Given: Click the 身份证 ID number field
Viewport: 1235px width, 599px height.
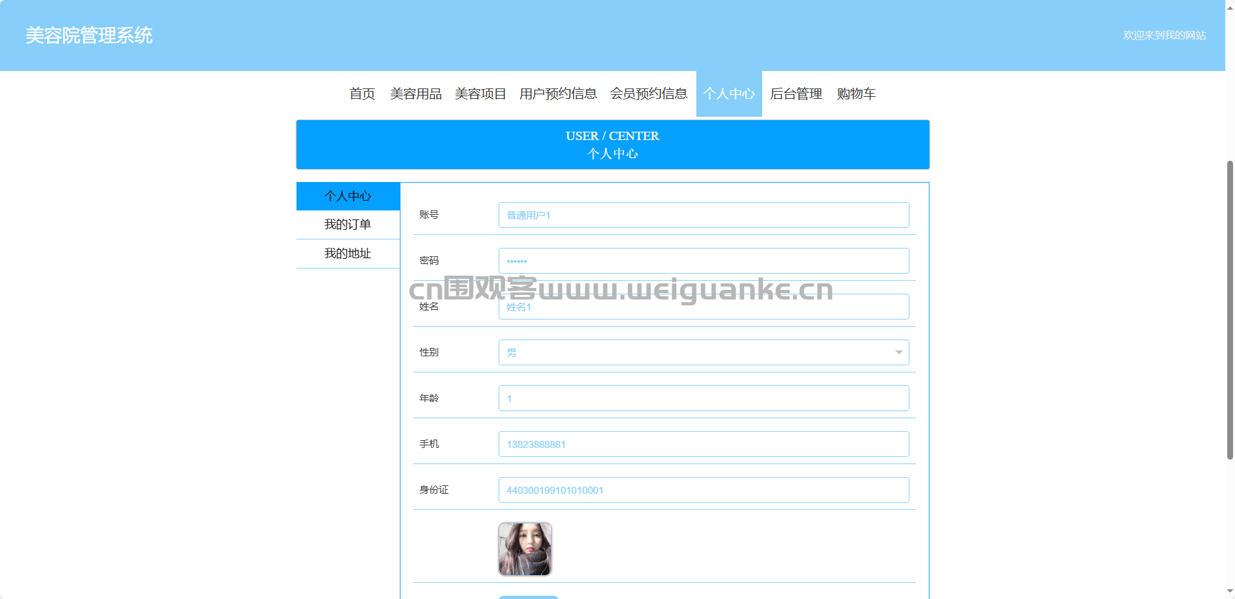Looking at the screenshot, I should pyautogui.click(x=703, y=490).
